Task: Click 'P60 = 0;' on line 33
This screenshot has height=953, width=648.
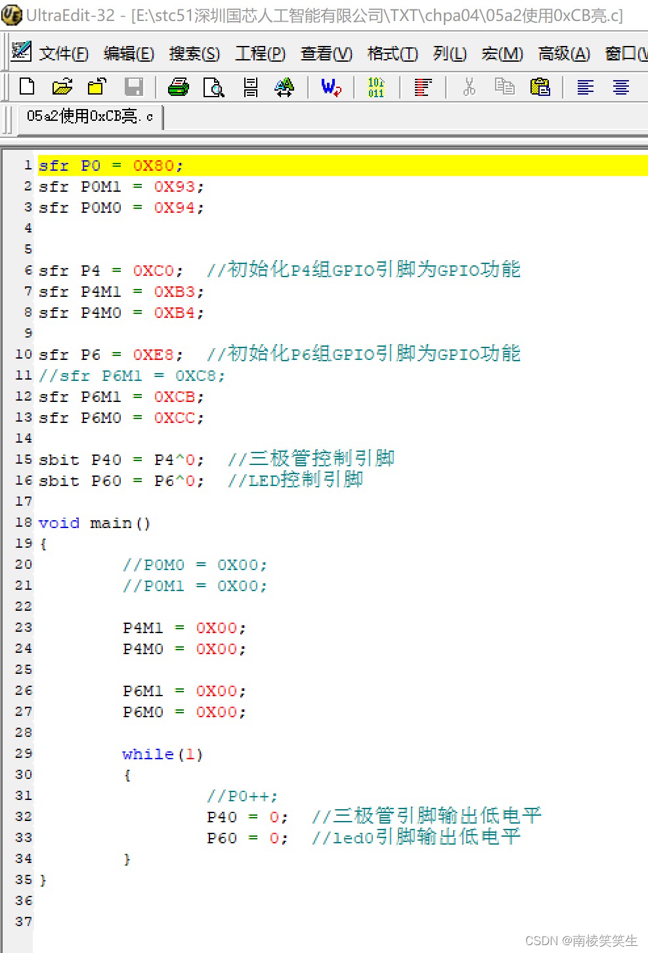Action: 248,838
